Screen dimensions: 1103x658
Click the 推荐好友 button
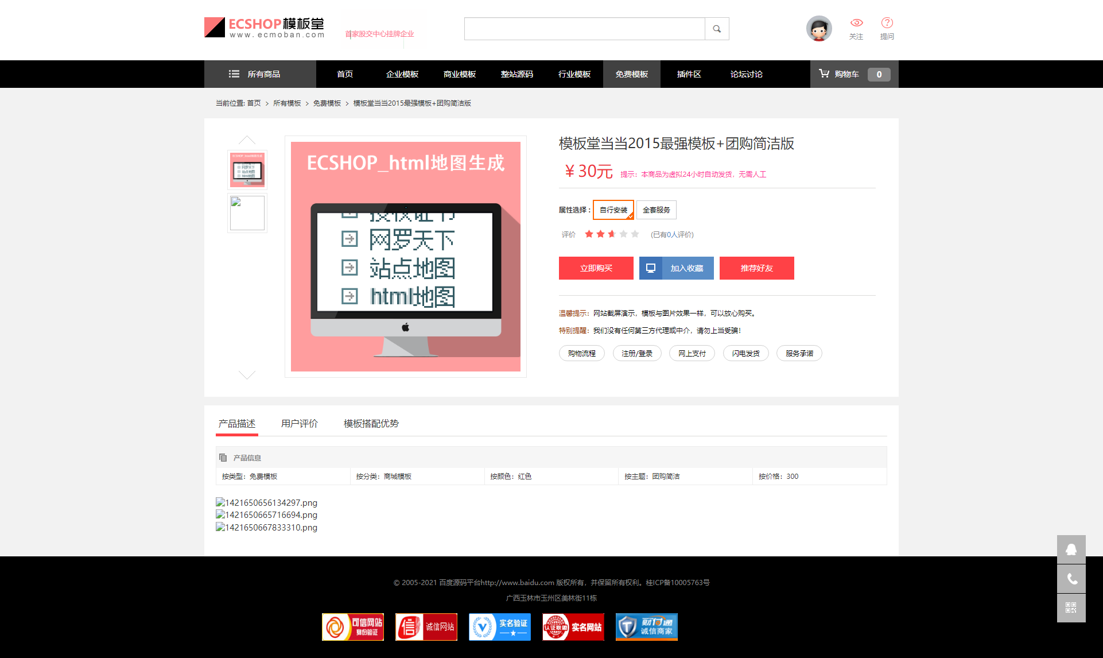(757, 268)
